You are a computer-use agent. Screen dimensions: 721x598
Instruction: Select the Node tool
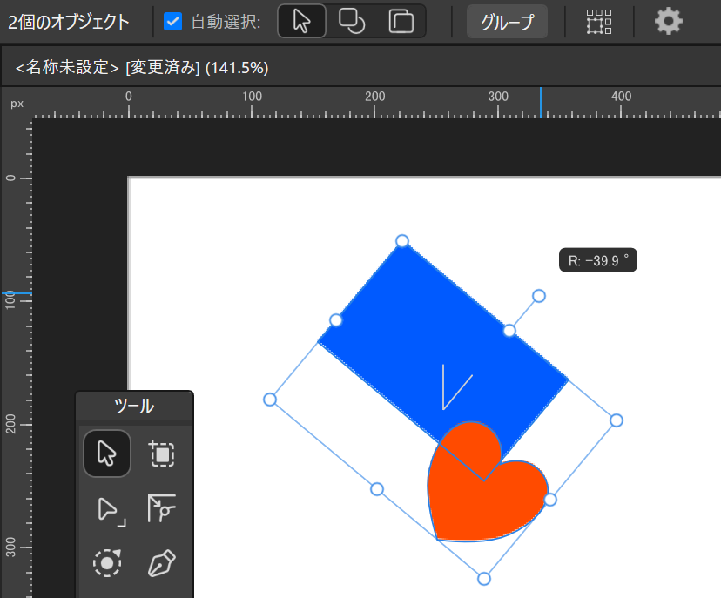111,510
